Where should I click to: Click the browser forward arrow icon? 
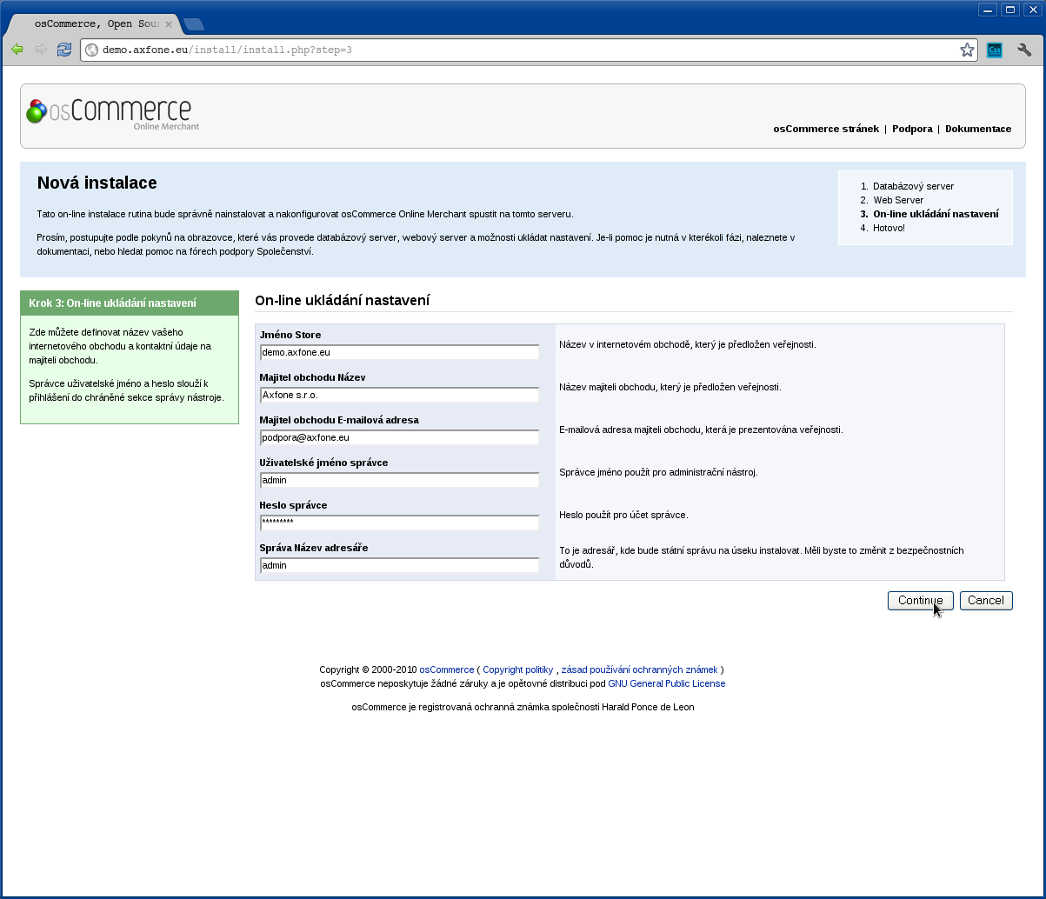click(40, 50)
